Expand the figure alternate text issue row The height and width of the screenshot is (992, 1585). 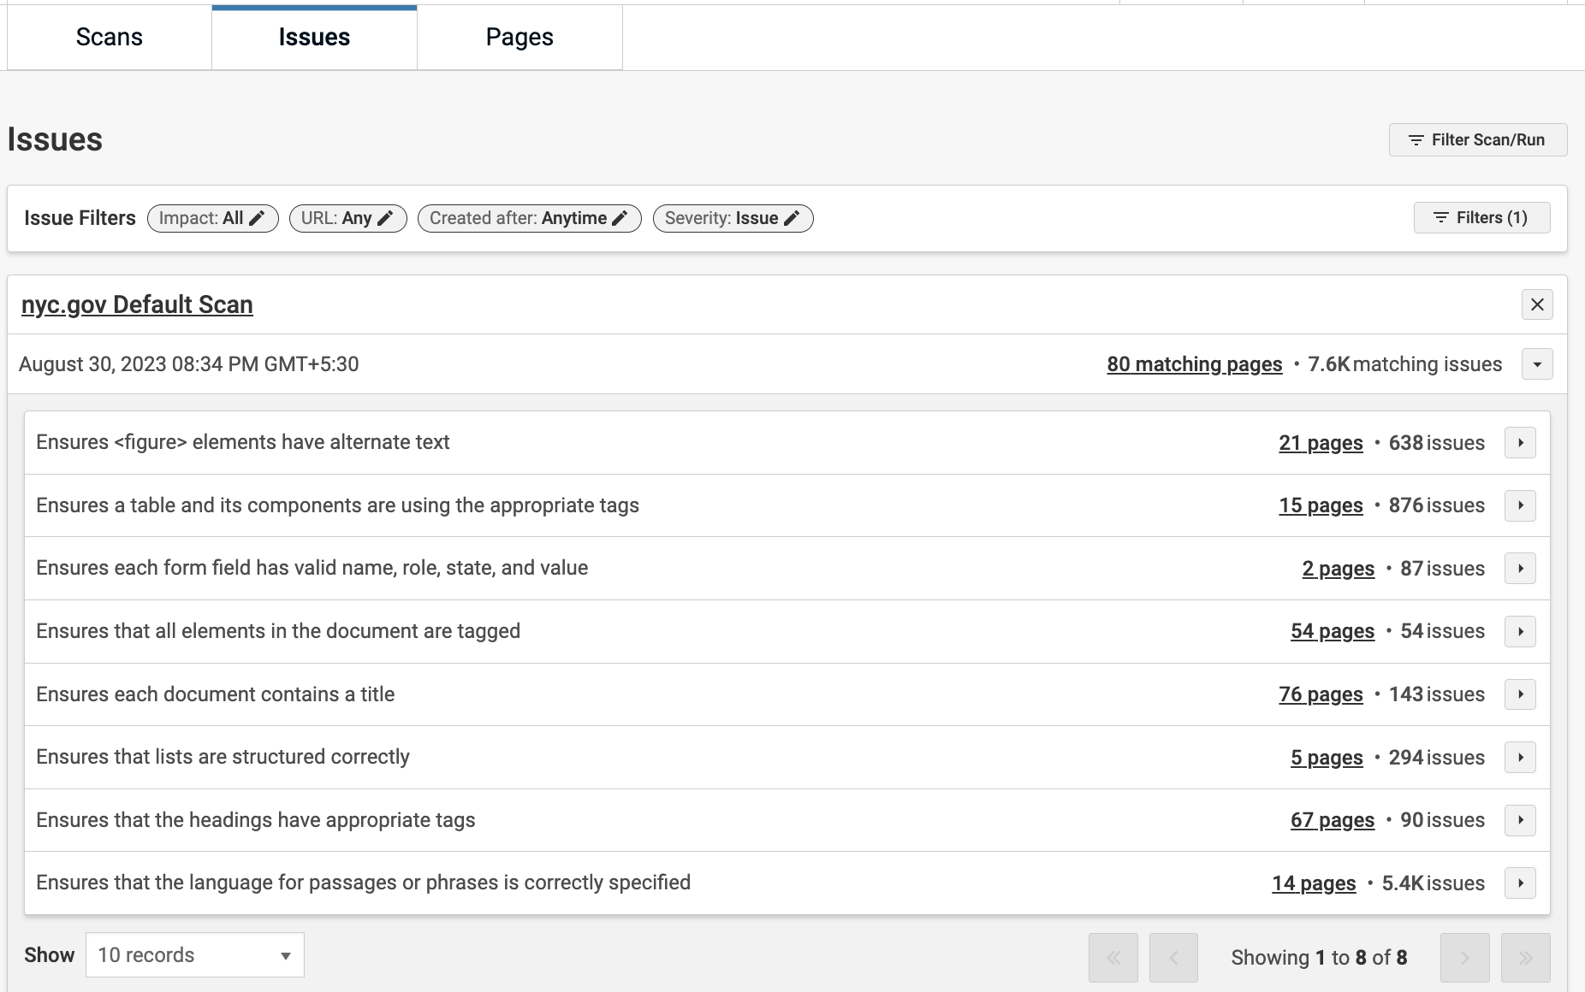1520,443
